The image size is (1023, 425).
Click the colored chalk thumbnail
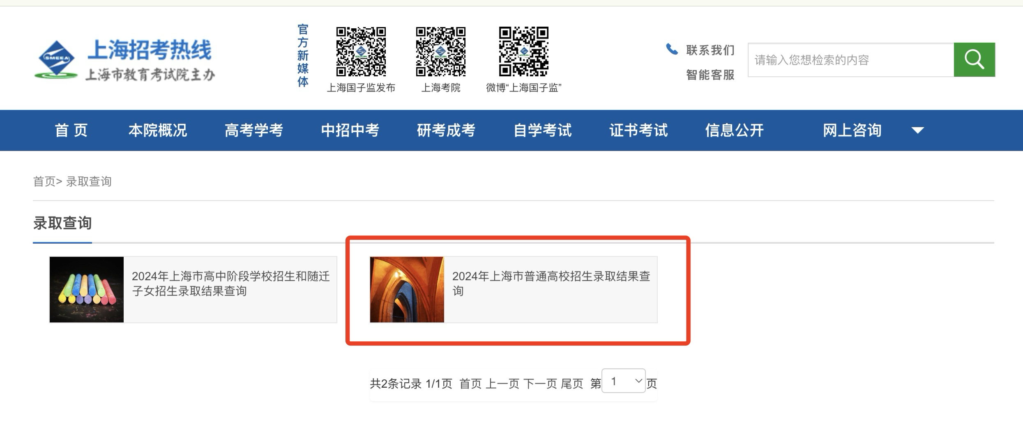click(87, 290)
